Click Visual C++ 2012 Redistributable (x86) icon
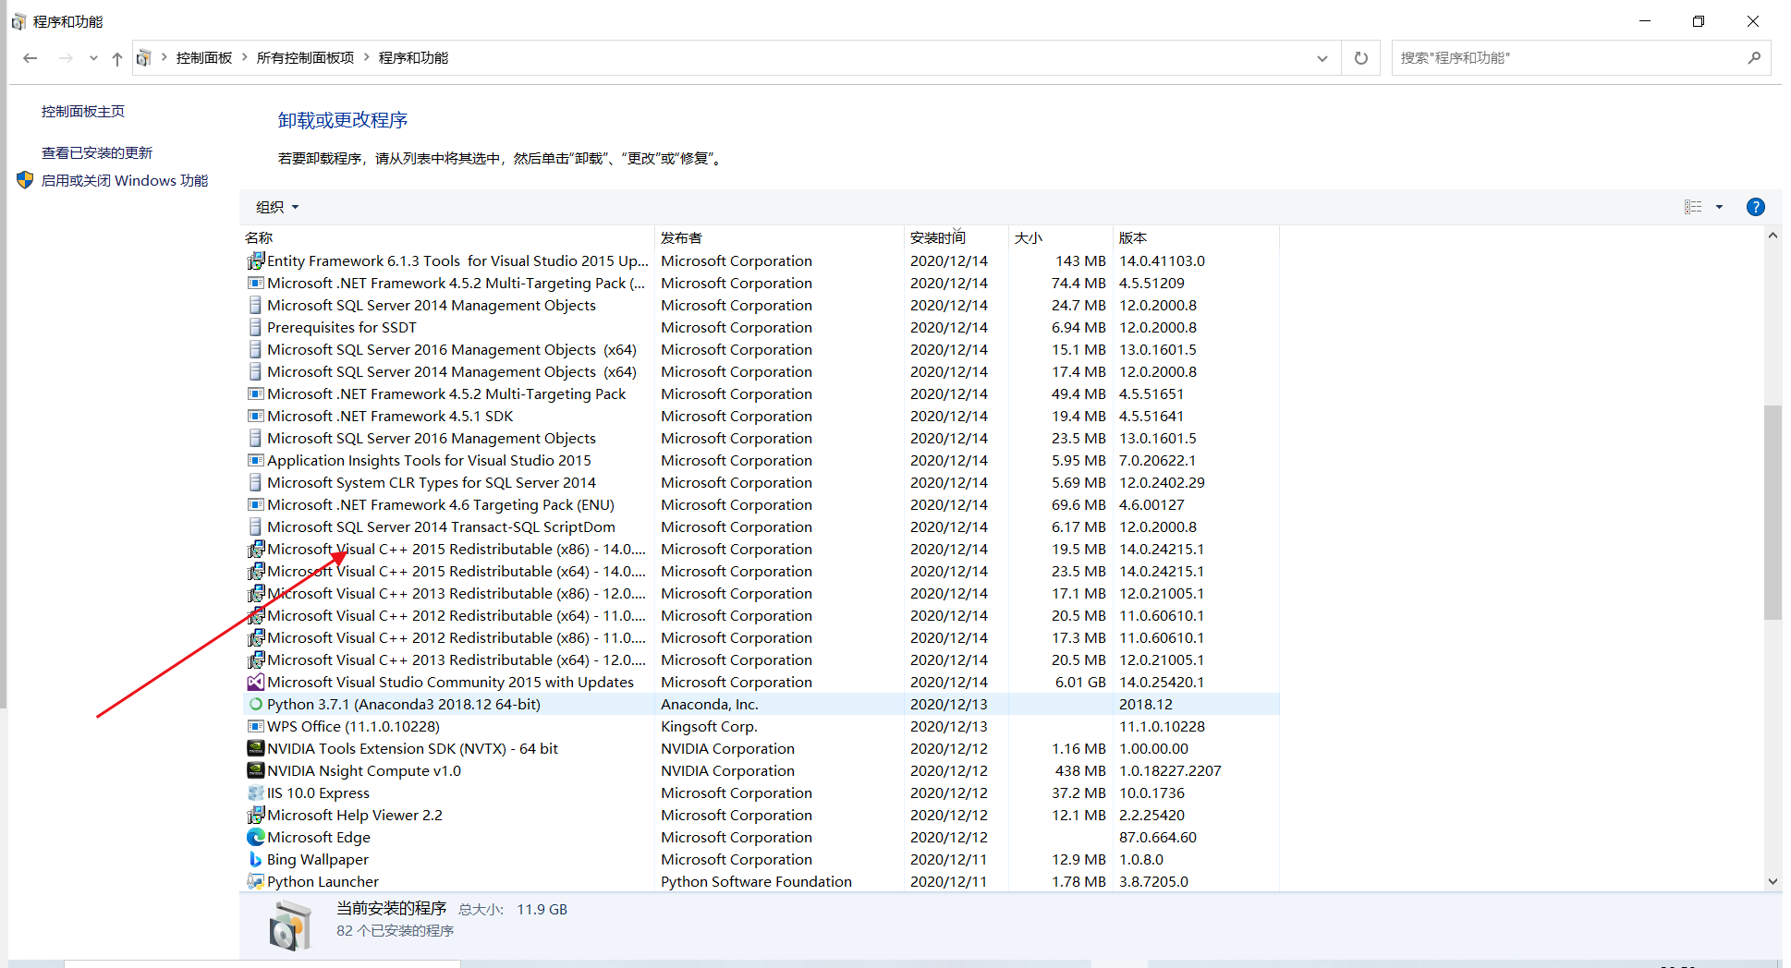Image resolution: width=1791 pixels, height=968 pixels. point(256,638)
